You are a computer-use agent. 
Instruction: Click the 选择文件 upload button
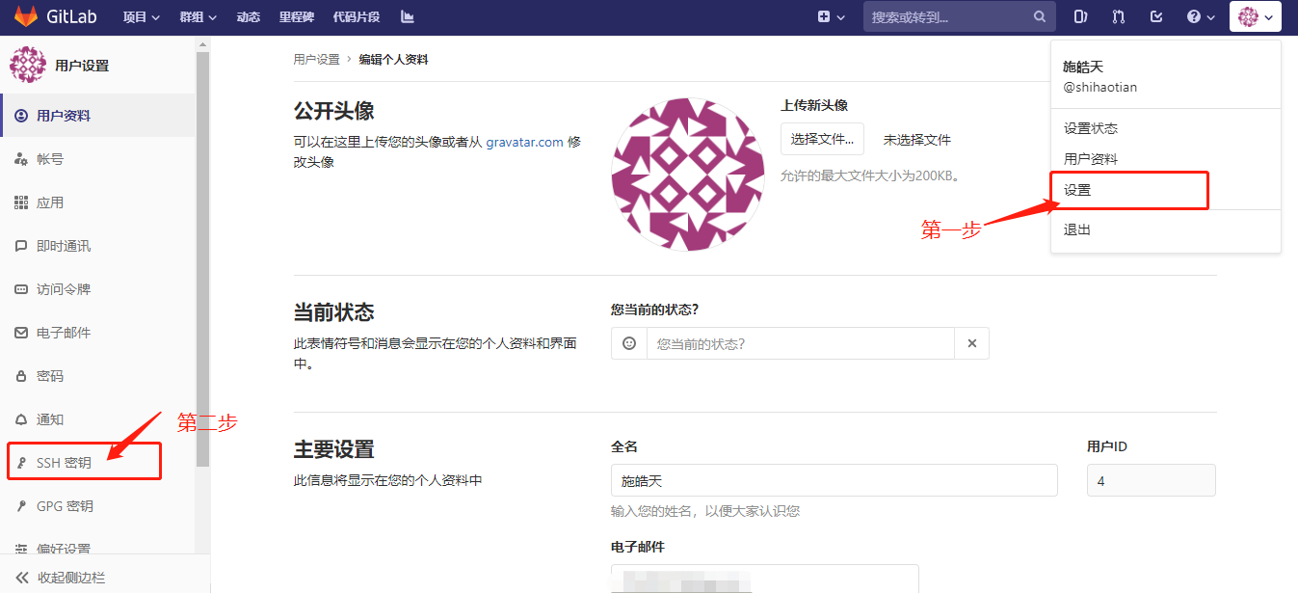click(822, 138)
